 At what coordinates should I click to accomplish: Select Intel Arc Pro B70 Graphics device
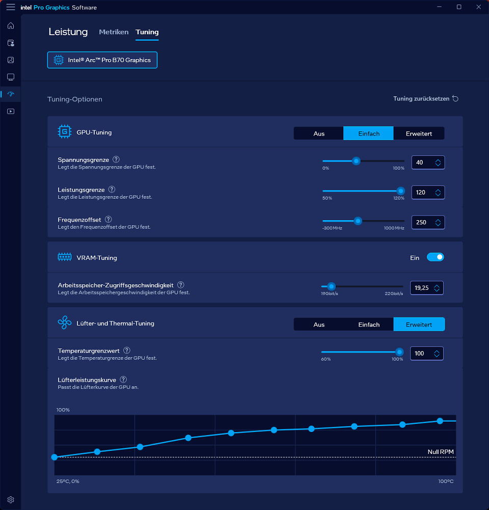tap(102, 60)
